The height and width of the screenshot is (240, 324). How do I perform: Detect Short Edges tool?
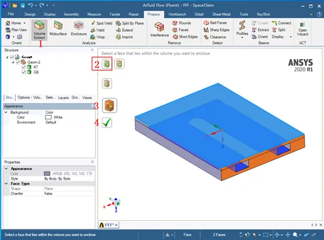185,37
